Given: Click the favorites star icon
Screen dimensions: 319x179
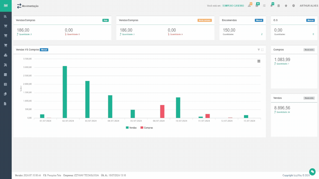Looking at the screenshot, I should 286,6.
